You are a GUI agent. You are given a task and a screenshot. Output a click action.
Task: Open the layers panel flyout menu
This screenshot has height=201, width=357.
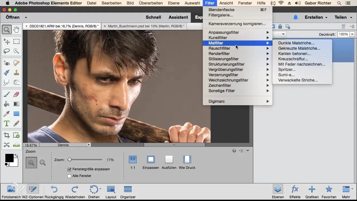(x=352, y=27)
